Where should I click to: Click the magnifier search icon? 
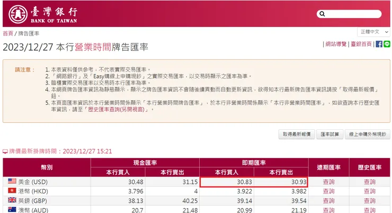(x=322, y=14)
